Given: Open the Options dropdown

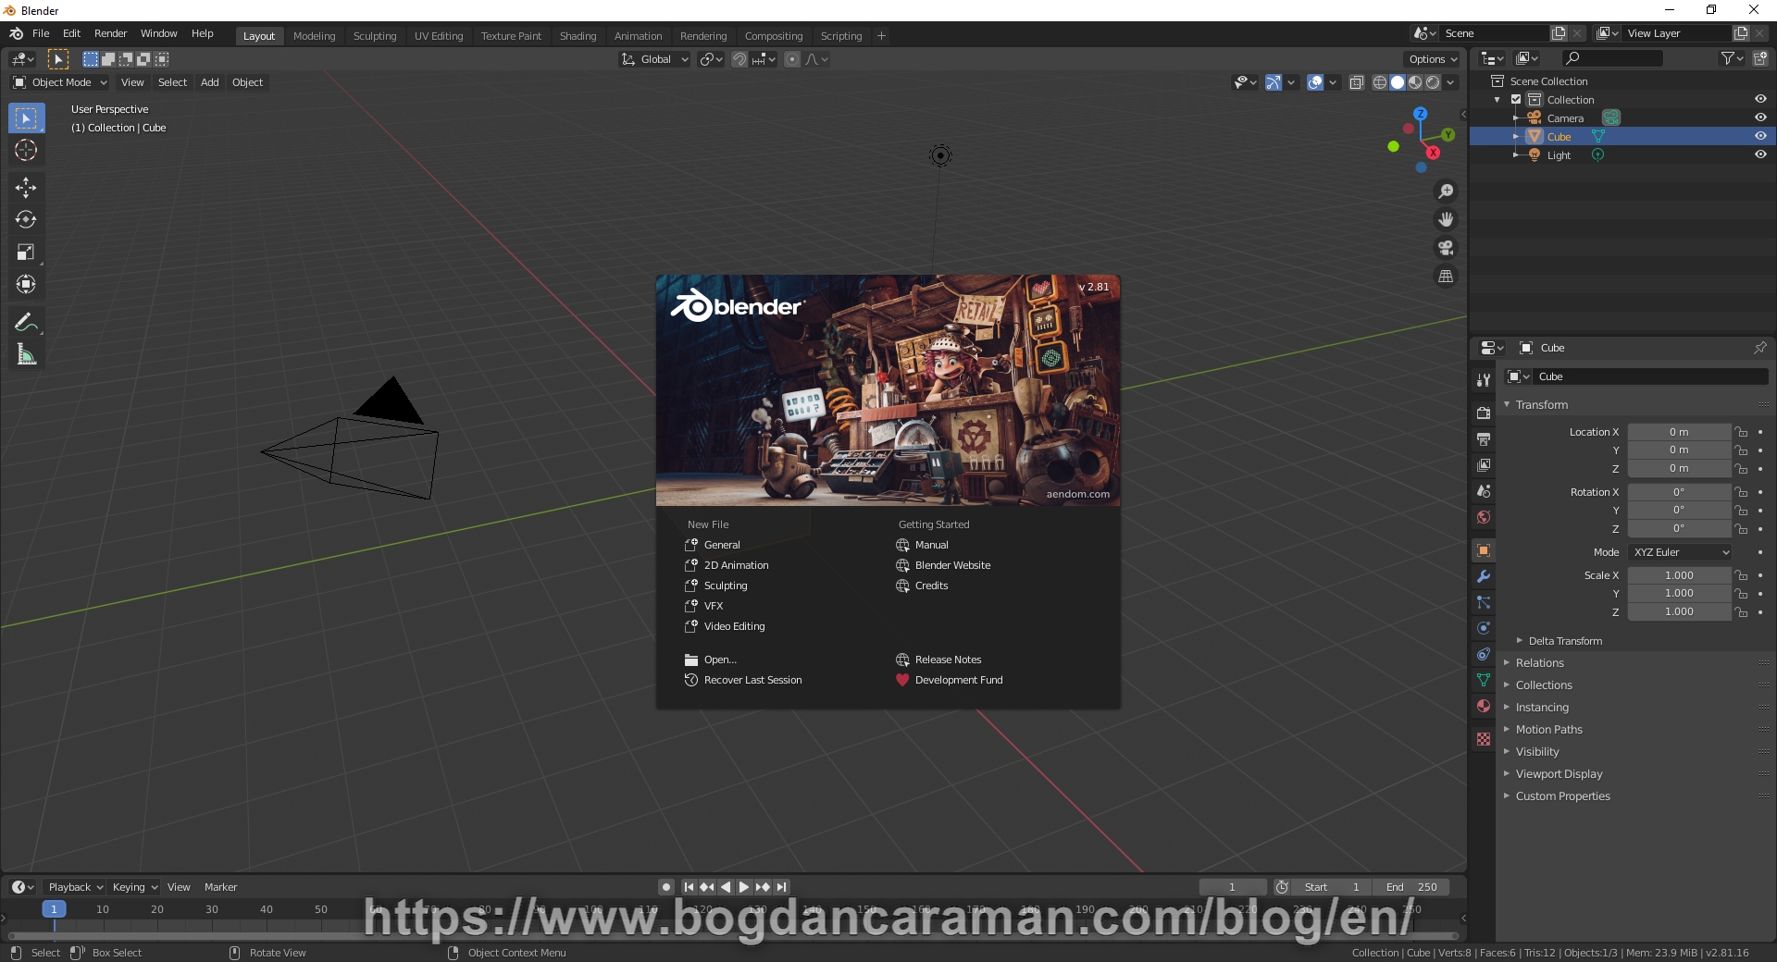Looking at the screenshot, I should point(1433,59).
